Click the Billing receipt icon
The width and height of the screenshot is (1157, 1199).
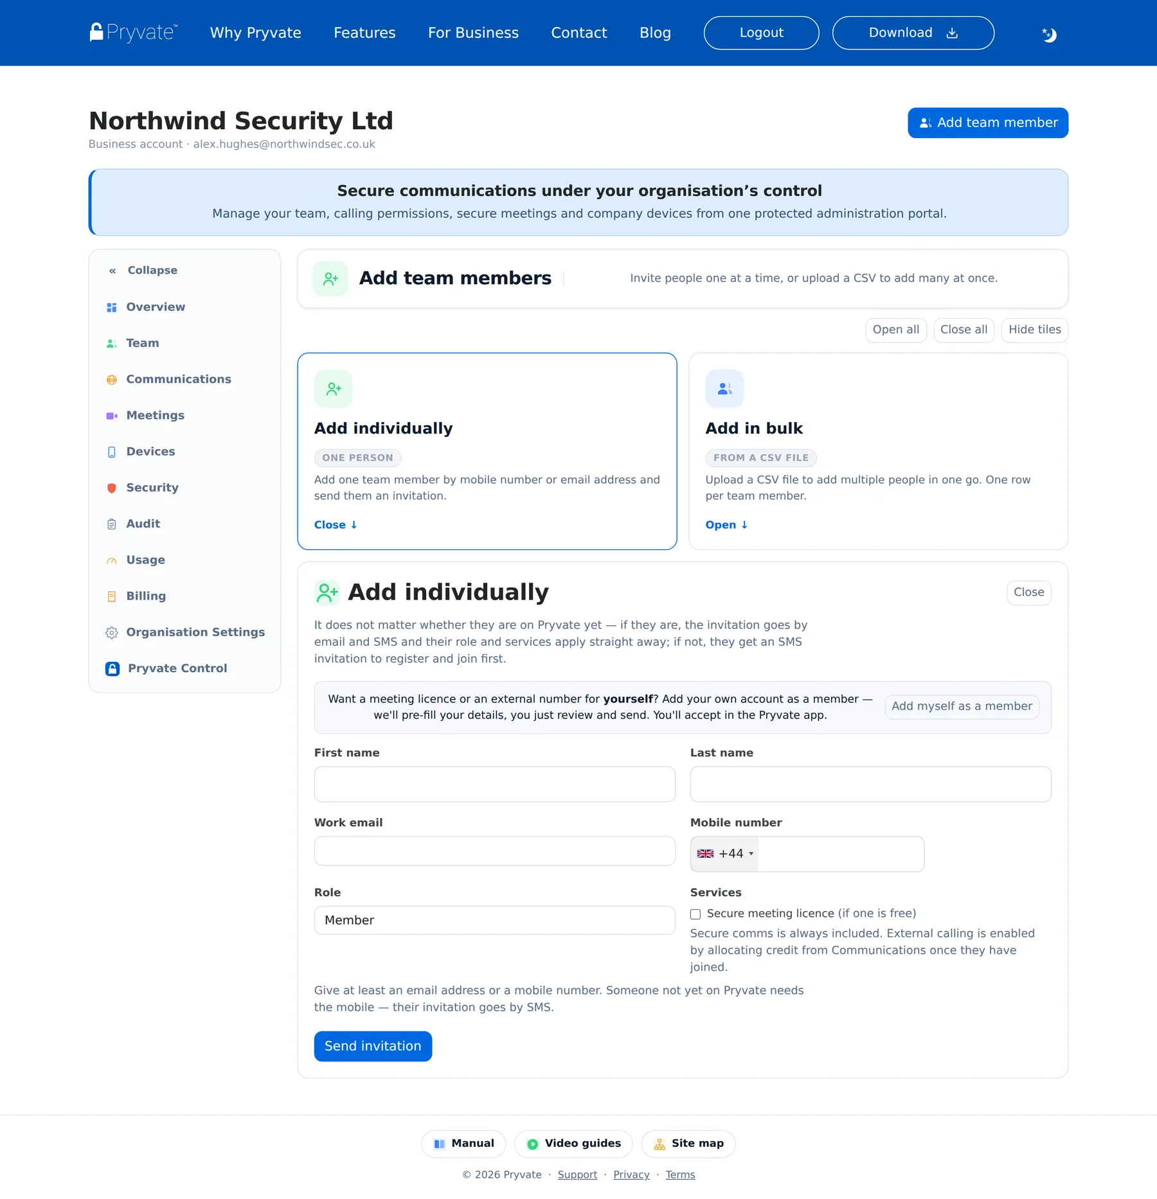(x=112, y=596)
